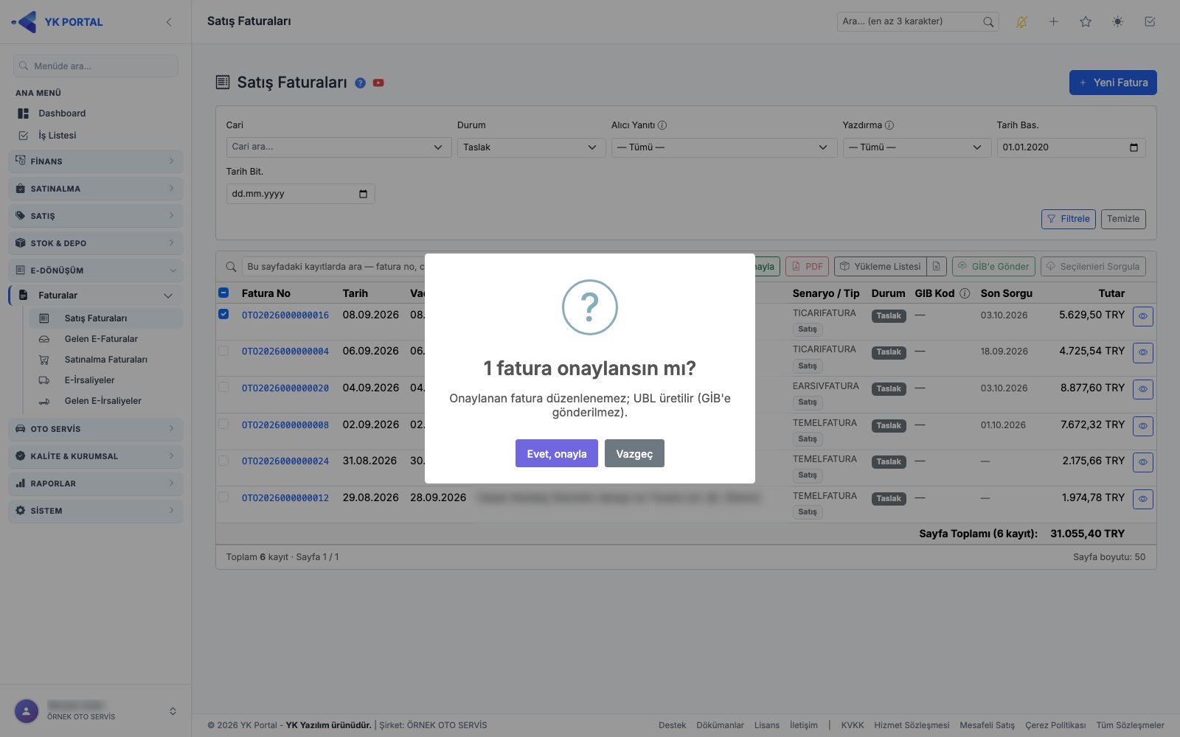Click Yeni Fatura button
1180x737 pixels.
click(1113, 83)
